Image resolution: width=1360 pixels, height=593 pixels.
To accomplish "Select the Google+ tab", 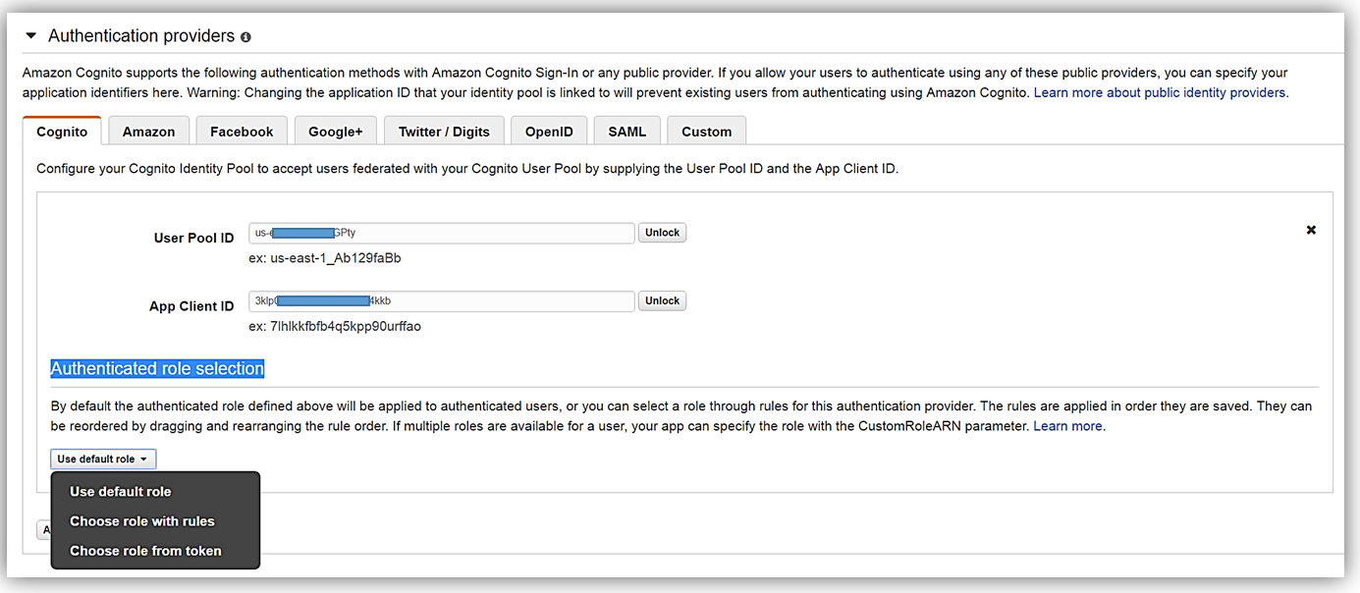I will point(335,130).
